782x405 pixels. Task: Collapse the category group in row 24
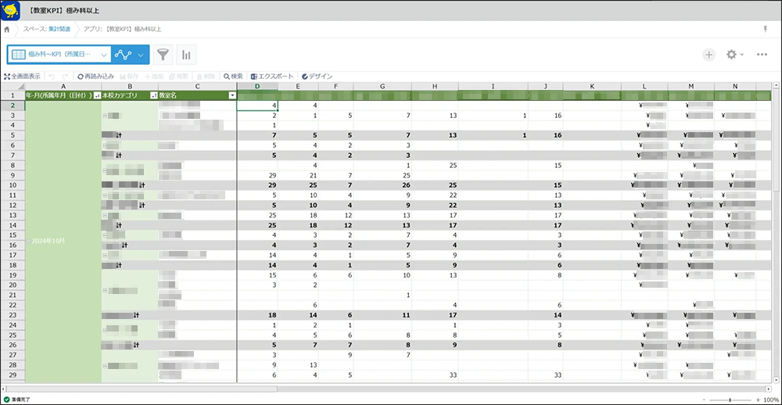106,330
